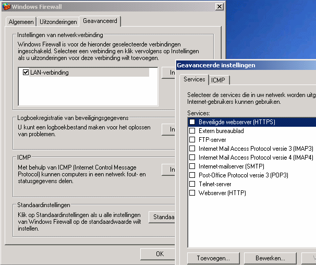
Task: Click the Standaardinstellingen button in Windows Firewall
Action: [162, 217]
